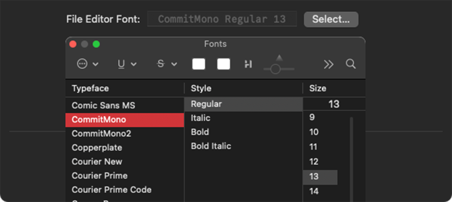Select Courier Prime Code typeface
Screen dimensions: 452x202
point(125,190)
